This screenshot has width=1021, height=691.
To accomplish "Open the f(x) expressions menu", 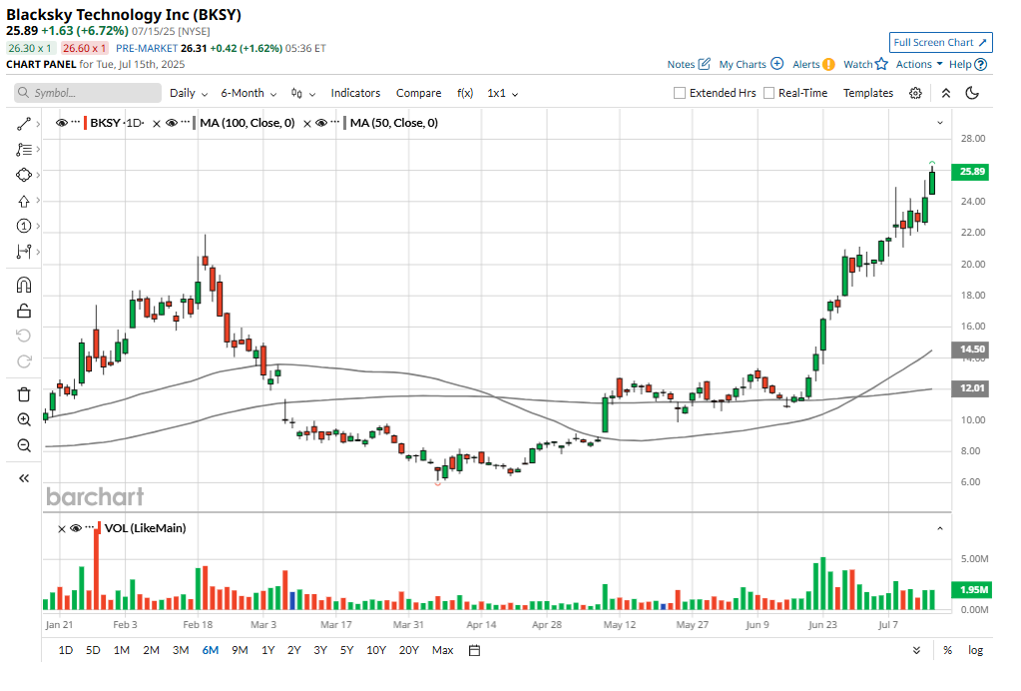I will [x=465, y=93].
